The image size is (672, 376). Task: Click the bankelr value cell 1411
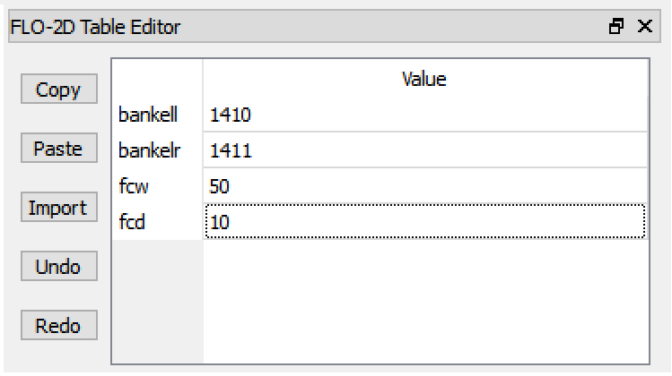[x=424, y=150]
